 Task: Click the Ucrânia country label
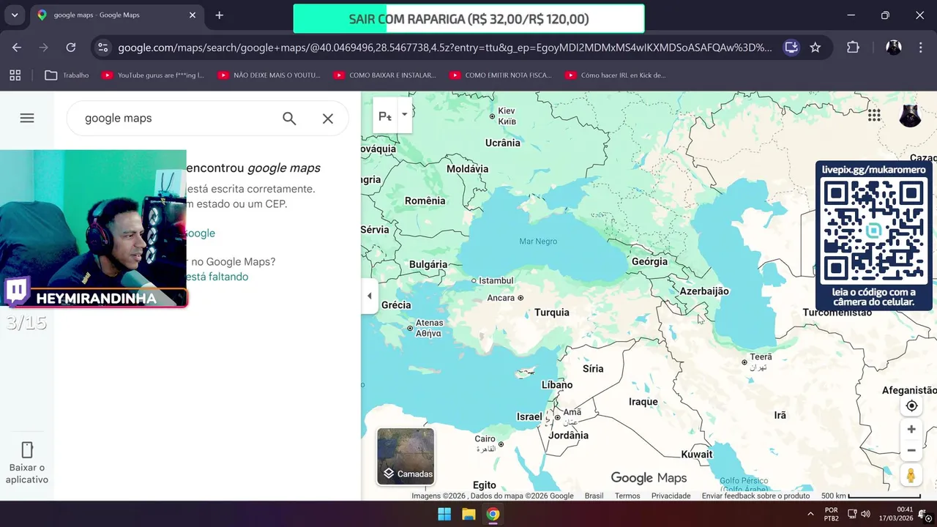pyautogui.click(x=503, y=143)
